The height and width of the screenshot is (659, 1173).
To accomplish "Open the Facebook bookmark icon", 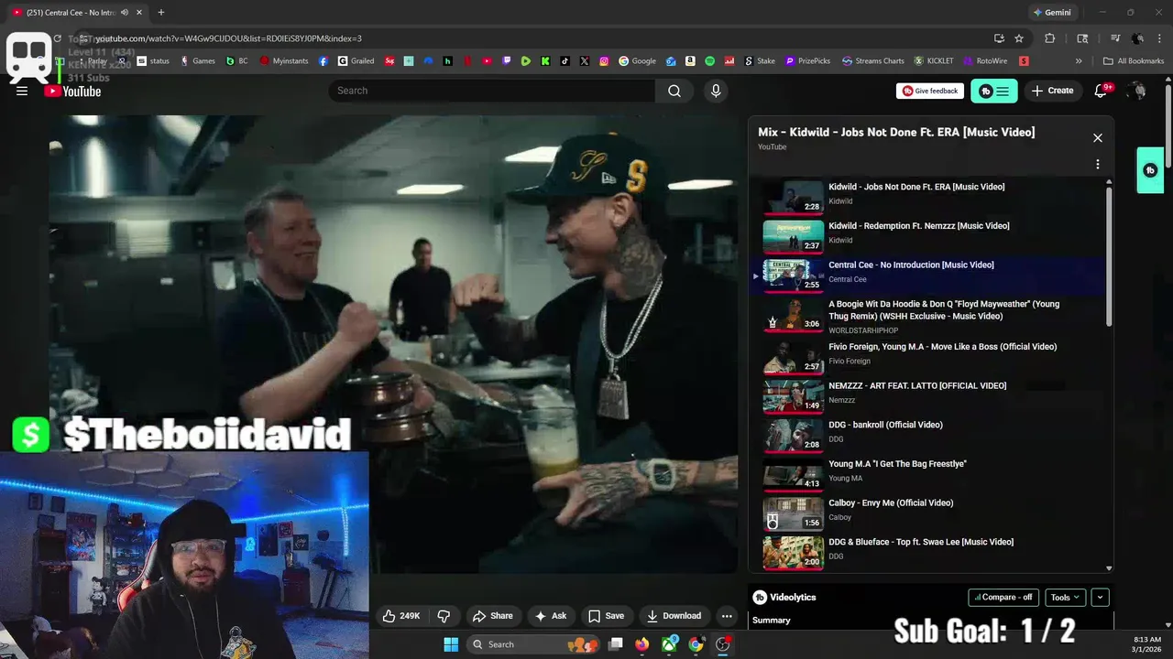I will (x=323, y=61).
